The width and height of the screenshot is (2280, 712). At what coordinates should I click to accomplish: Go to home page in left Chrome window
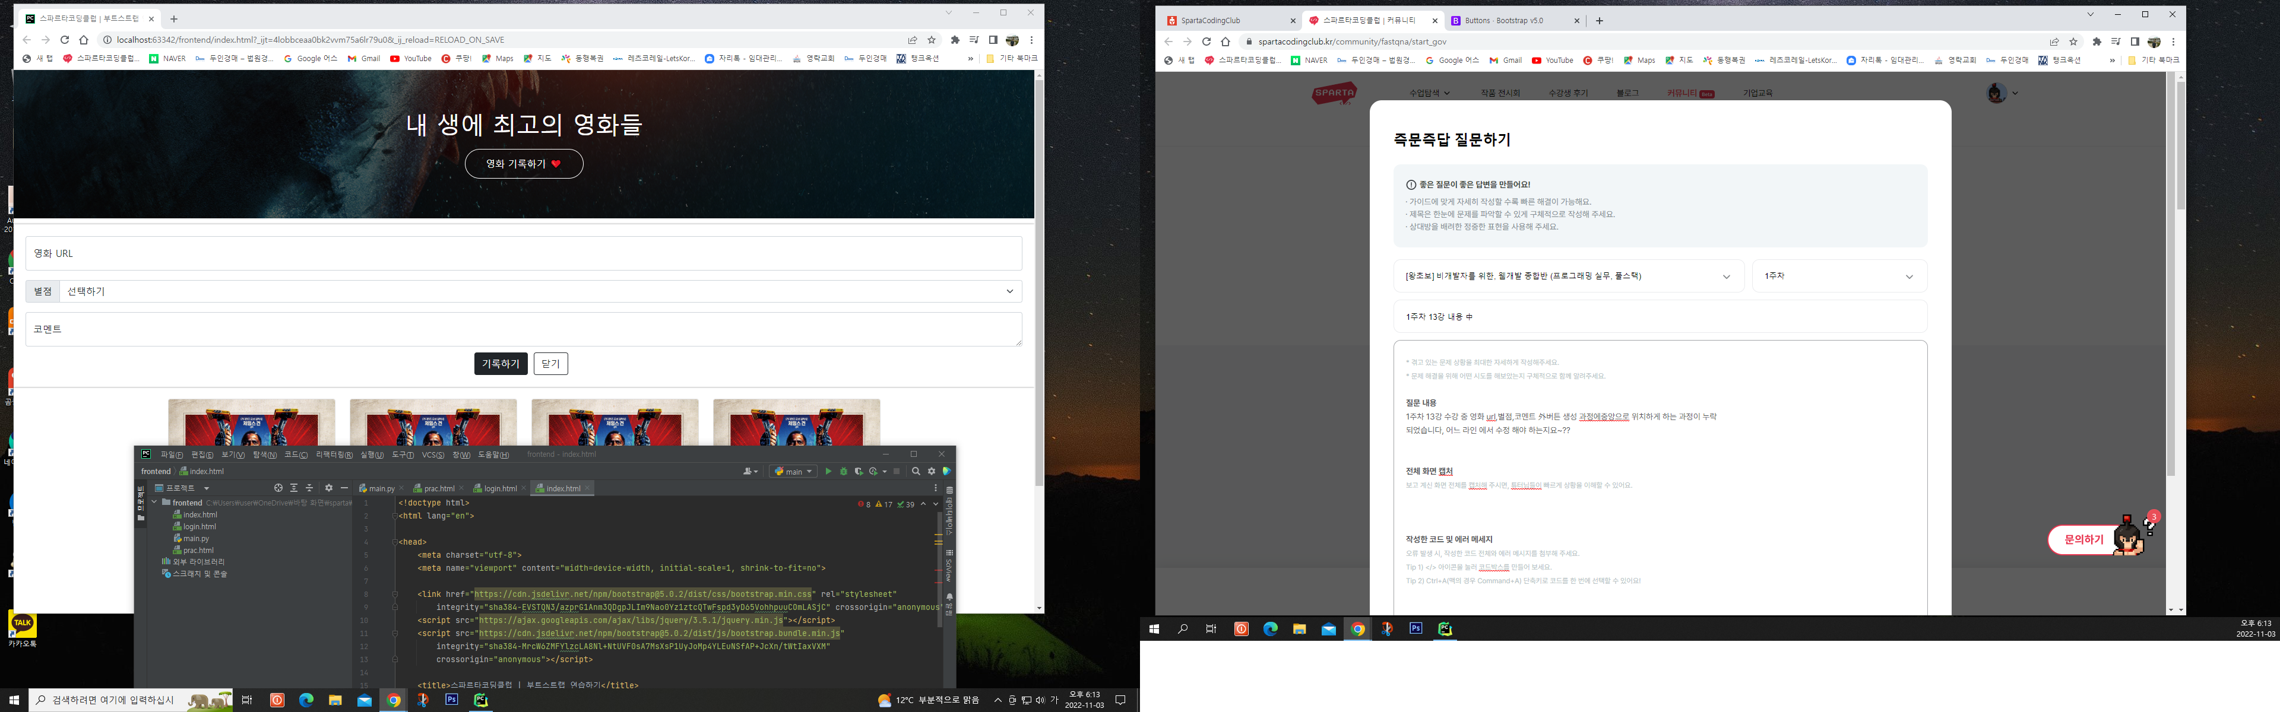(84, 40)
